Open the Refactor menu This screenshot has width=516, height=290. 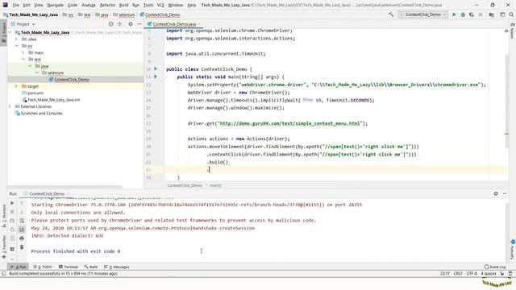pos(107,5)
